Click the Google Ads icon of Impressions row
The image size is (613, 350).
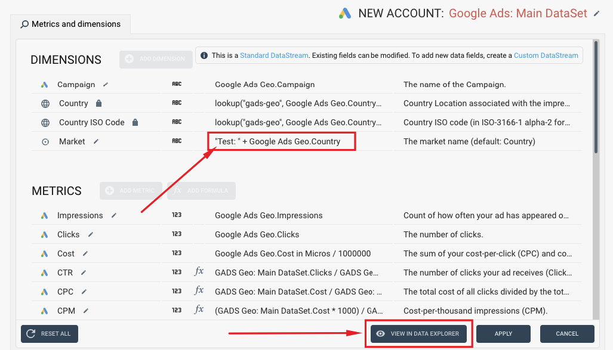click(45, 216)
